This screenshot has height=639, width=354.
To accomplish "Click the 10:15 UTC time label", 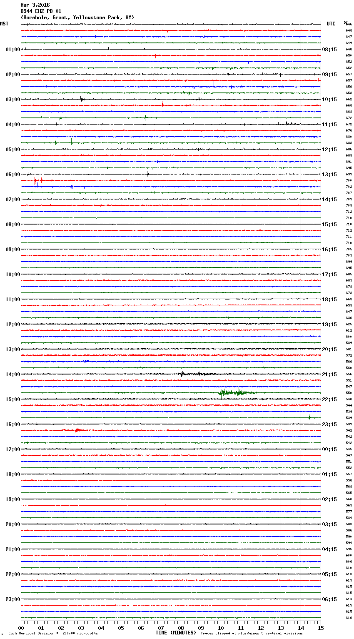I will (x=329, y=100).
